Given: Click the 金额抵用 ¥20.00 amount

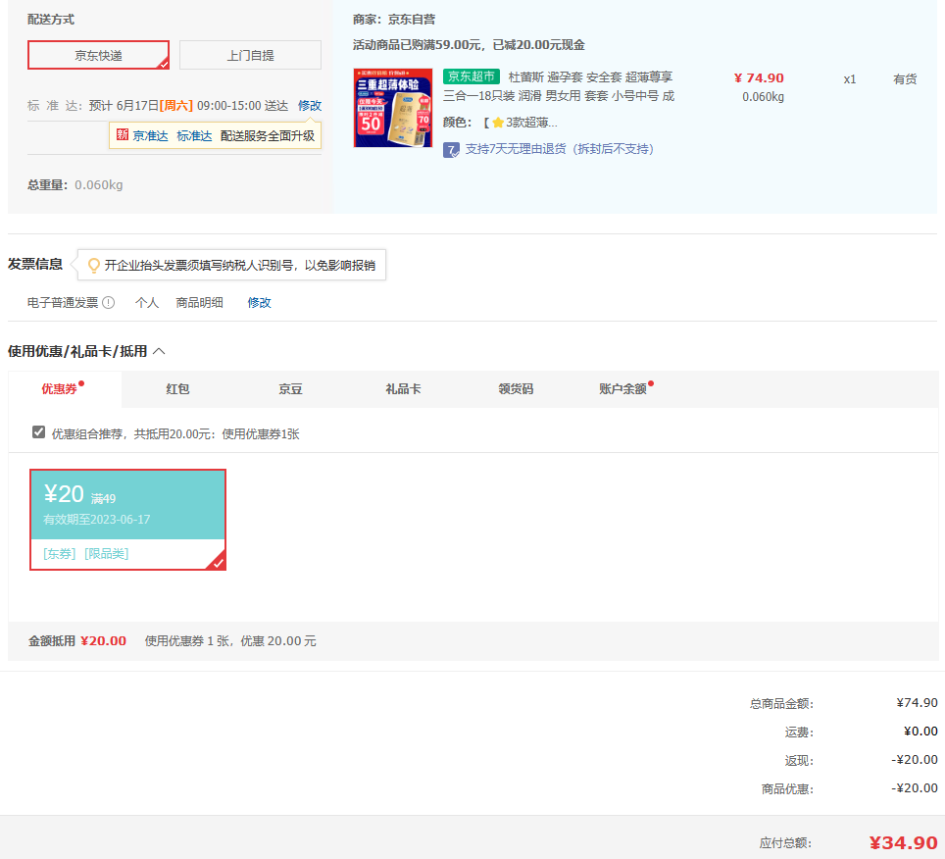Looking at the screenshot, I should click(103, 640).
